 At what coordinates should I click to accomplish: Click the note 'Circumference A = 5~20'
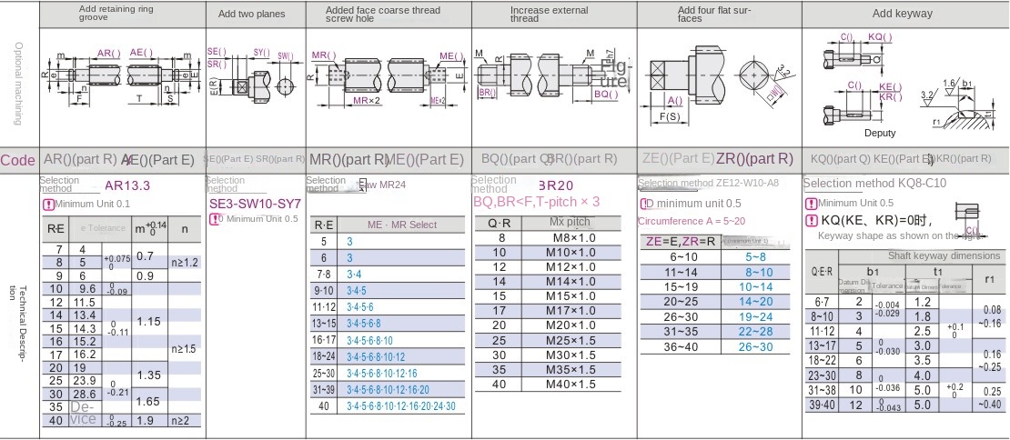click(x=692, y=221)
